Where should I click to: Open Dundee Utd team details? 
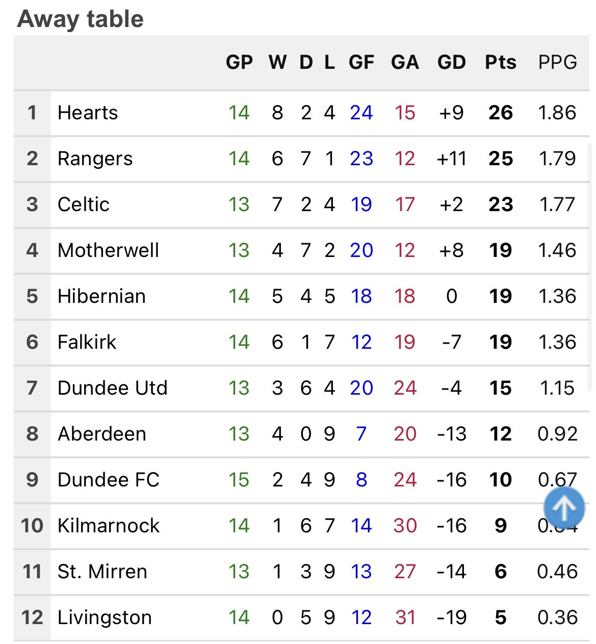pos(112,388)
